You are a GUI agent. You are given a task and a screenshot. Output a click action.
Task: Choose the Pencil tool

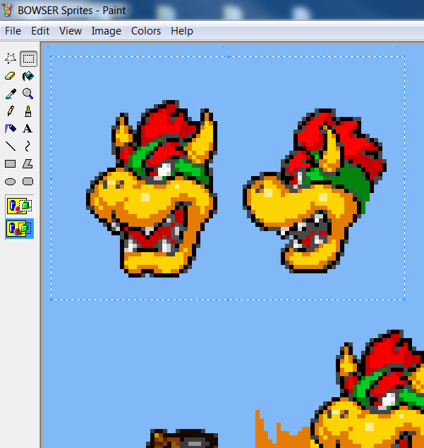11,111
